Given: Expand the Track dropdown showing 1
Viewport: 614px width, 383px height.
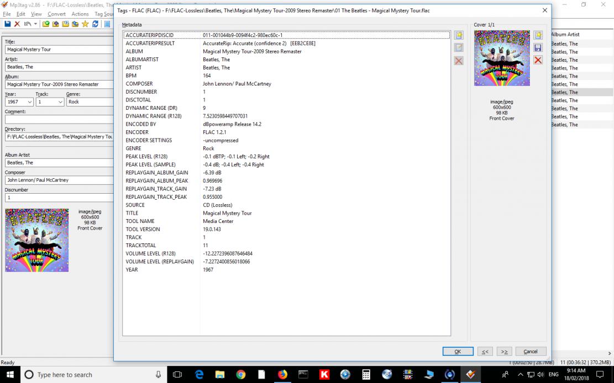Looking at the screenshot, I should pos(60,102).
